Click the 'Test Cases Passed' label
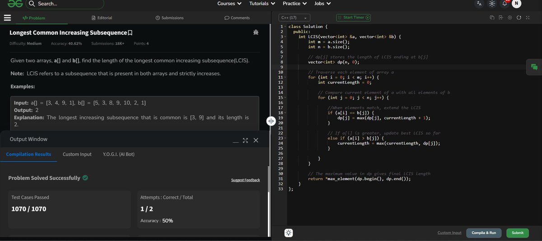Viewport: 542px width, 241px height. 30,197
